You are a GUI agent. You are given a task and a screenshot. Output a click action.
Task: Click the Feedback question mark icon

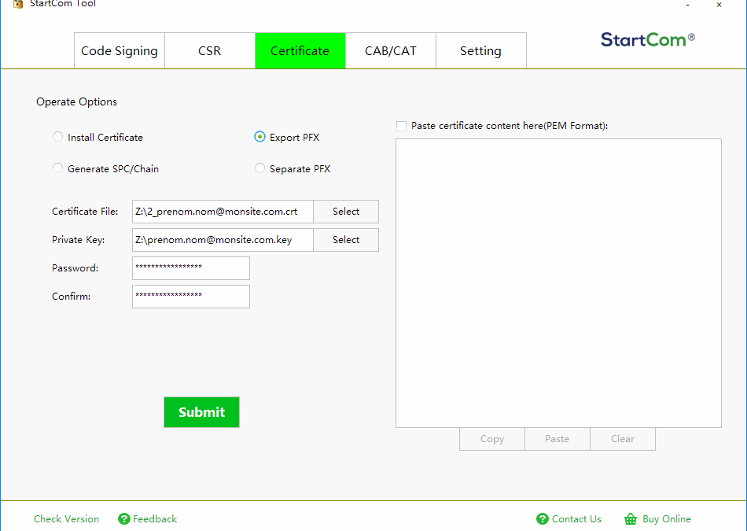[124, 518]
